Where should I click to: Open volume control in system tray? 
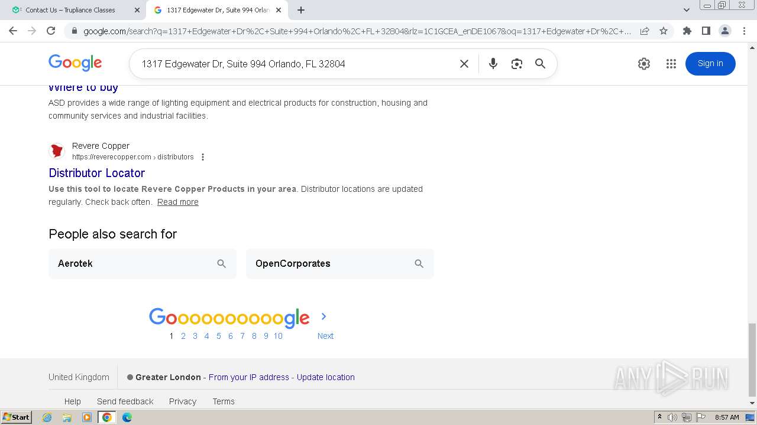[x=672, y=417]
